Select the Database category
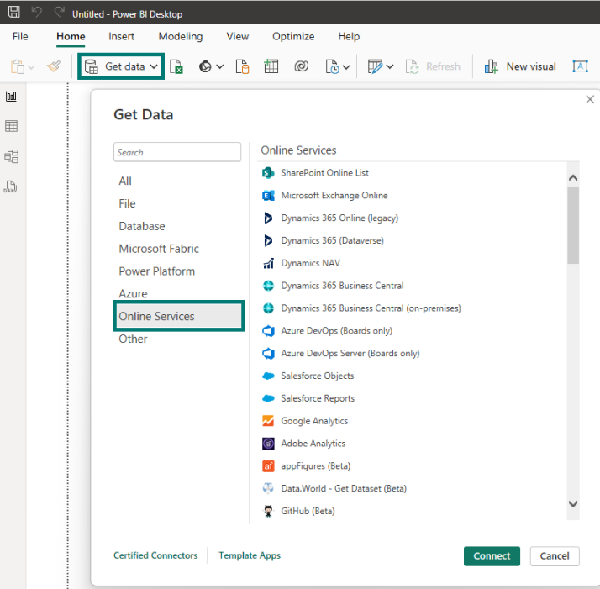This screenshot has width=600, height=589. click(142, 226)
